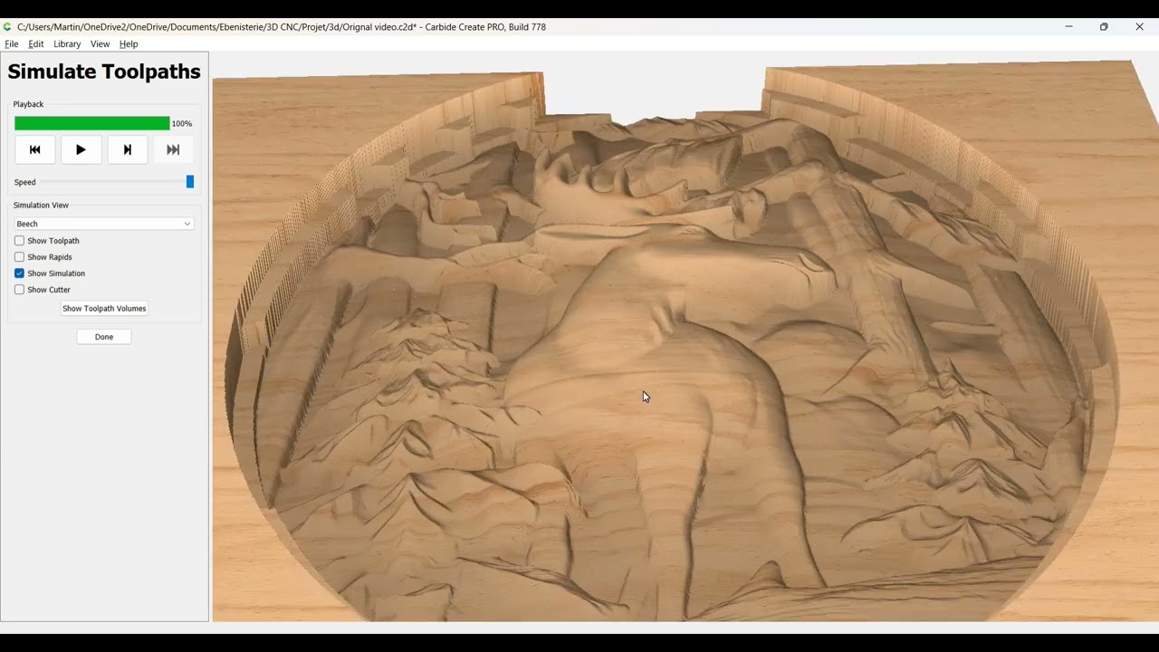
Task: Click the green playback progress bar
Action: tap(91, 124)
